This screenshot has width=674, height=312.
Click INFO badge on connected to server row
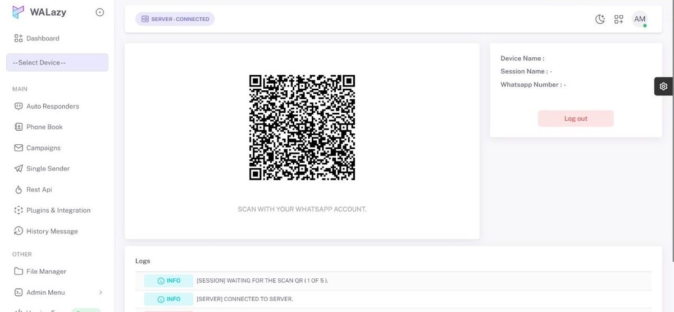point(168,299)
